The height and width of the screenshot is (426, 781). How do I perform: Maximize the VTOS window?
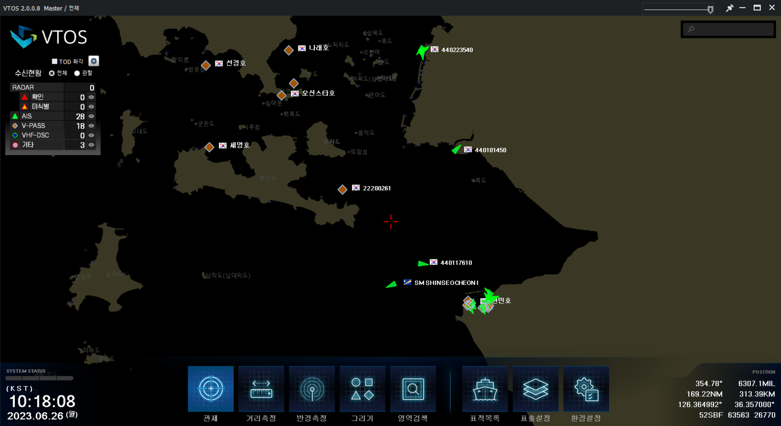tap(757, 8)
